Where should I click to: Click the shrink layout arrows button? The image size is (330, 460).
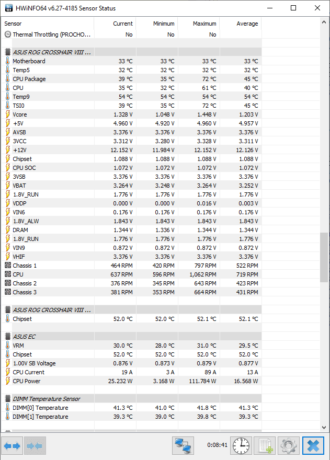(x=35, y=446)
